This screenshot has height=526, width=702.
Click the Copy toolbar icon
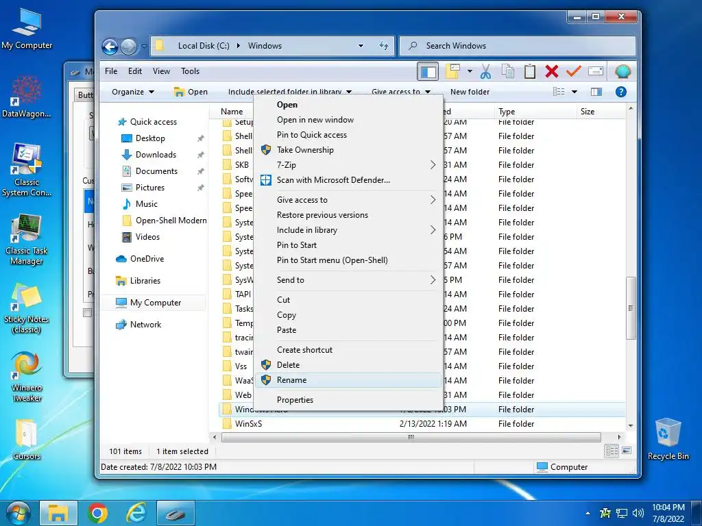coord(508,71)
